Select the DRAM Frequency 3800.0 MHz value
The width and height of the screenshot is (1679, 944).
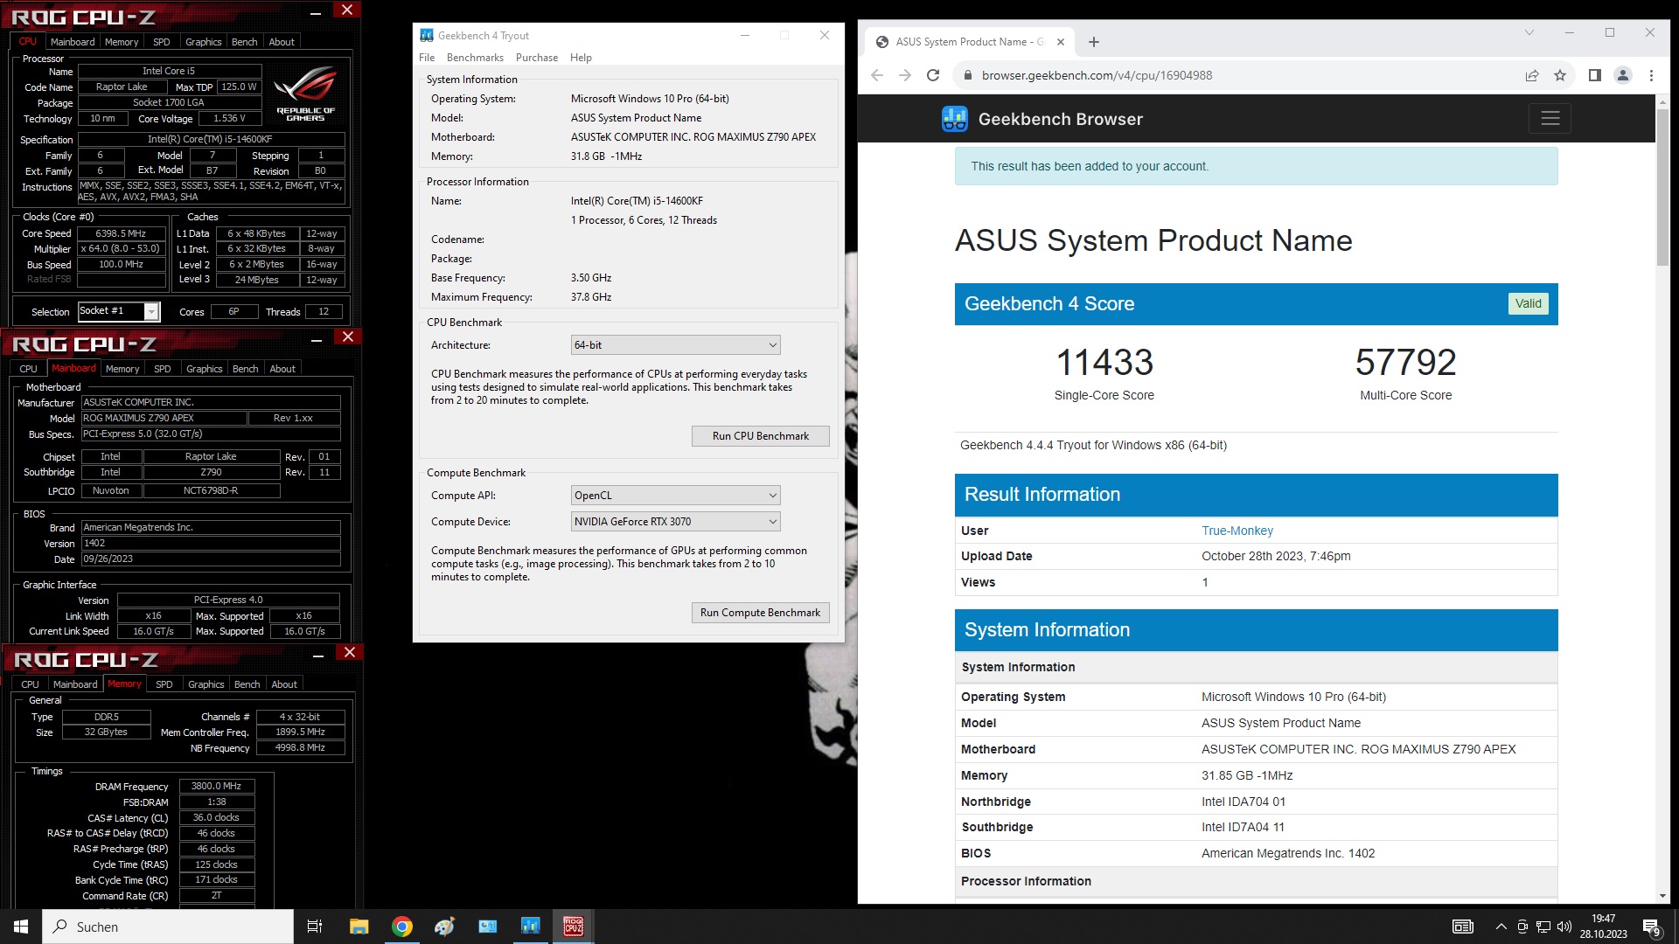tap(217, 787)
